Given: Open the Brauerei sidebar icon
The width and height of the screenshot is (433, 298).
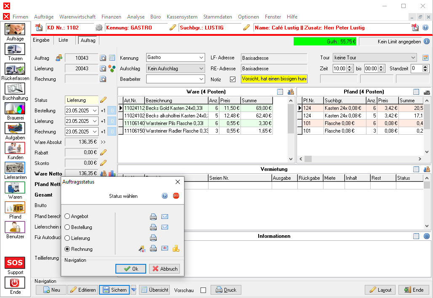Looking at the screenshot, I should (15, 109).
